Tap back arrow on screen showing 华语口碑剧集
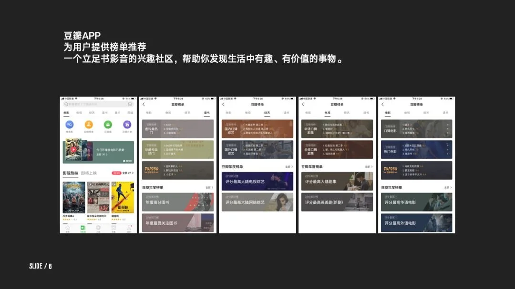515x289 pixels. coord(303,105)
